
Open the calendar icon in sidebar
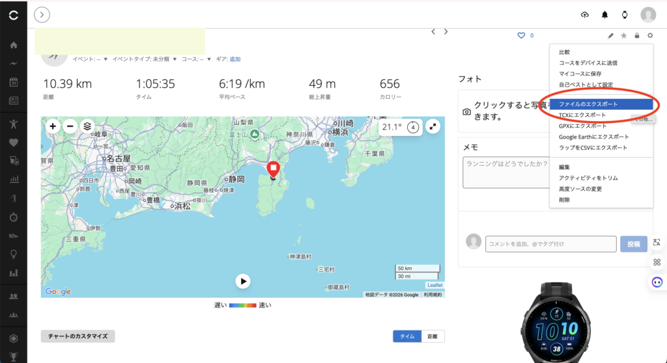(x=14, y=82)
